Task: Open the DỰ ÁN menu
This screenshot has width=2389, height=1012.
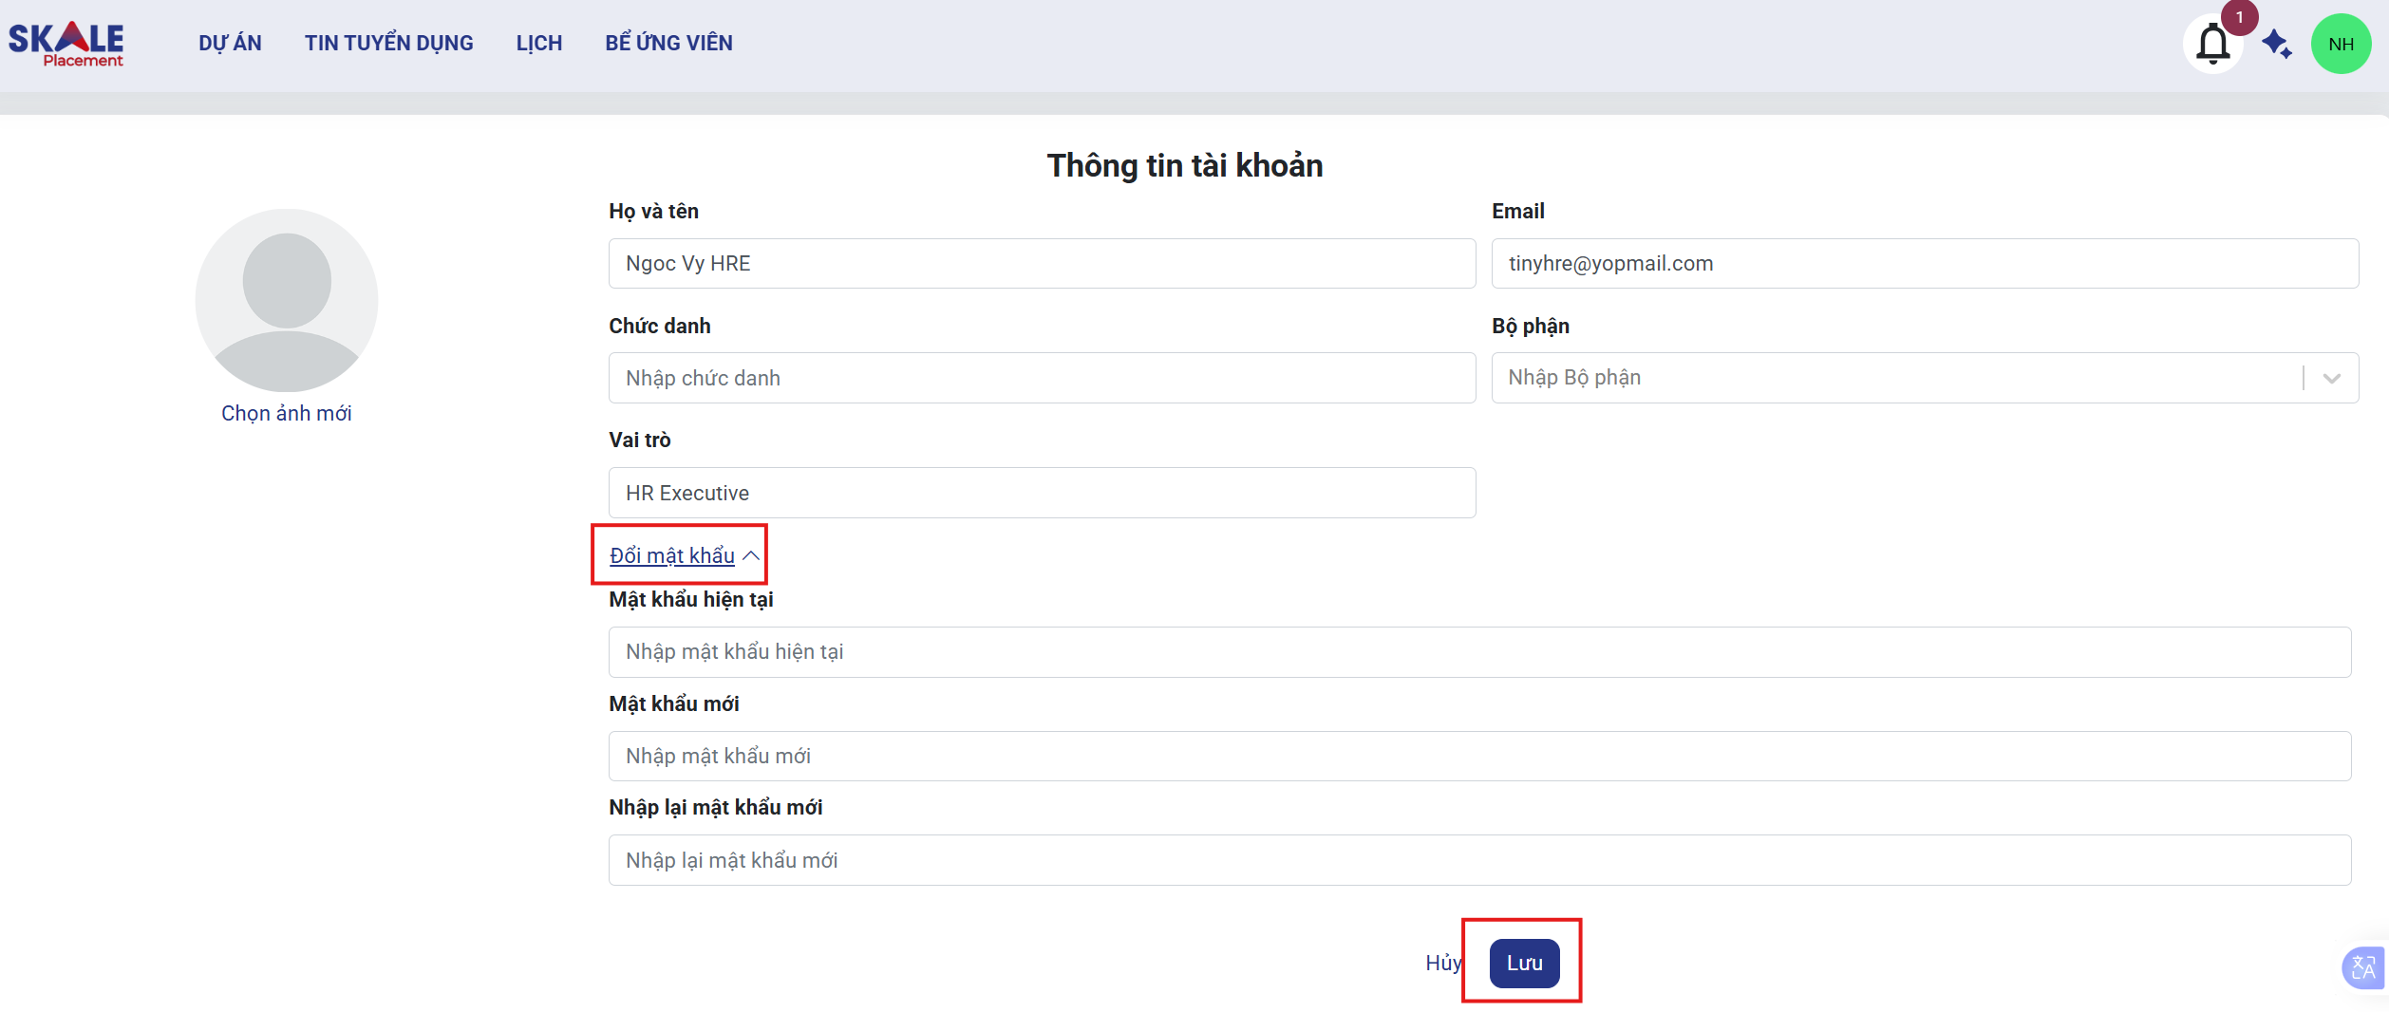Action: point(230,44)
